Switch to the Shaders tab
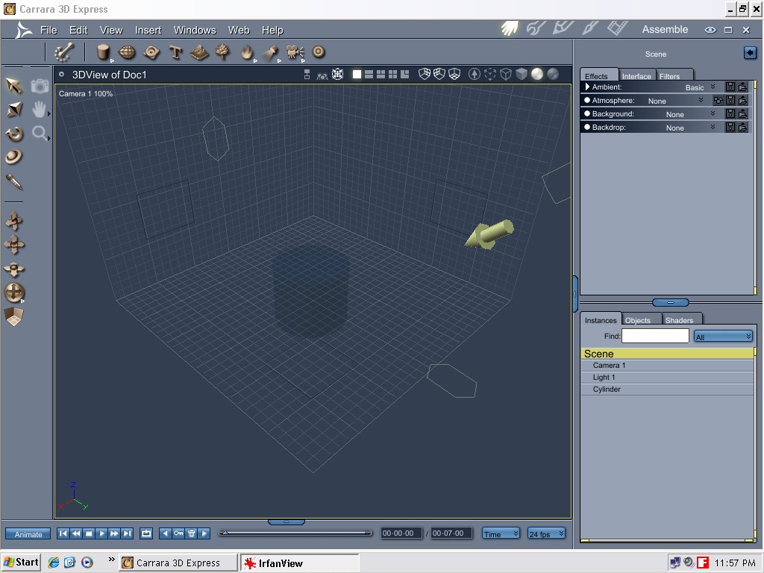This screenshot has width=764, height=573. coord(679,320)
